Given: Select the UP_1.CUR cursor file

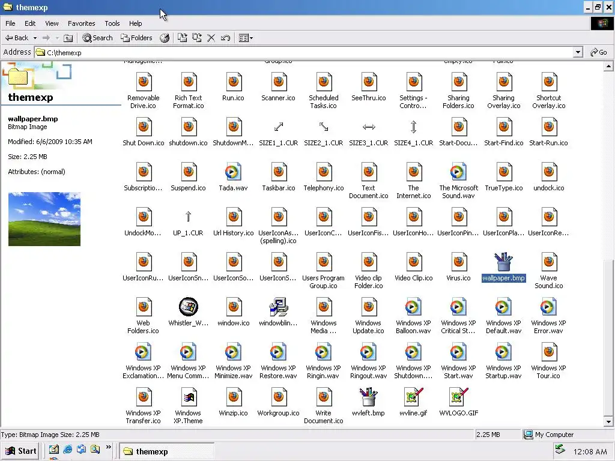Looking at the screenshot, I should [188, 222].
